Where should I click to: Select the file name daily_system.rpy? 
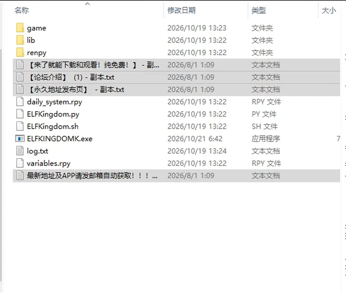[x=54, y=102]
